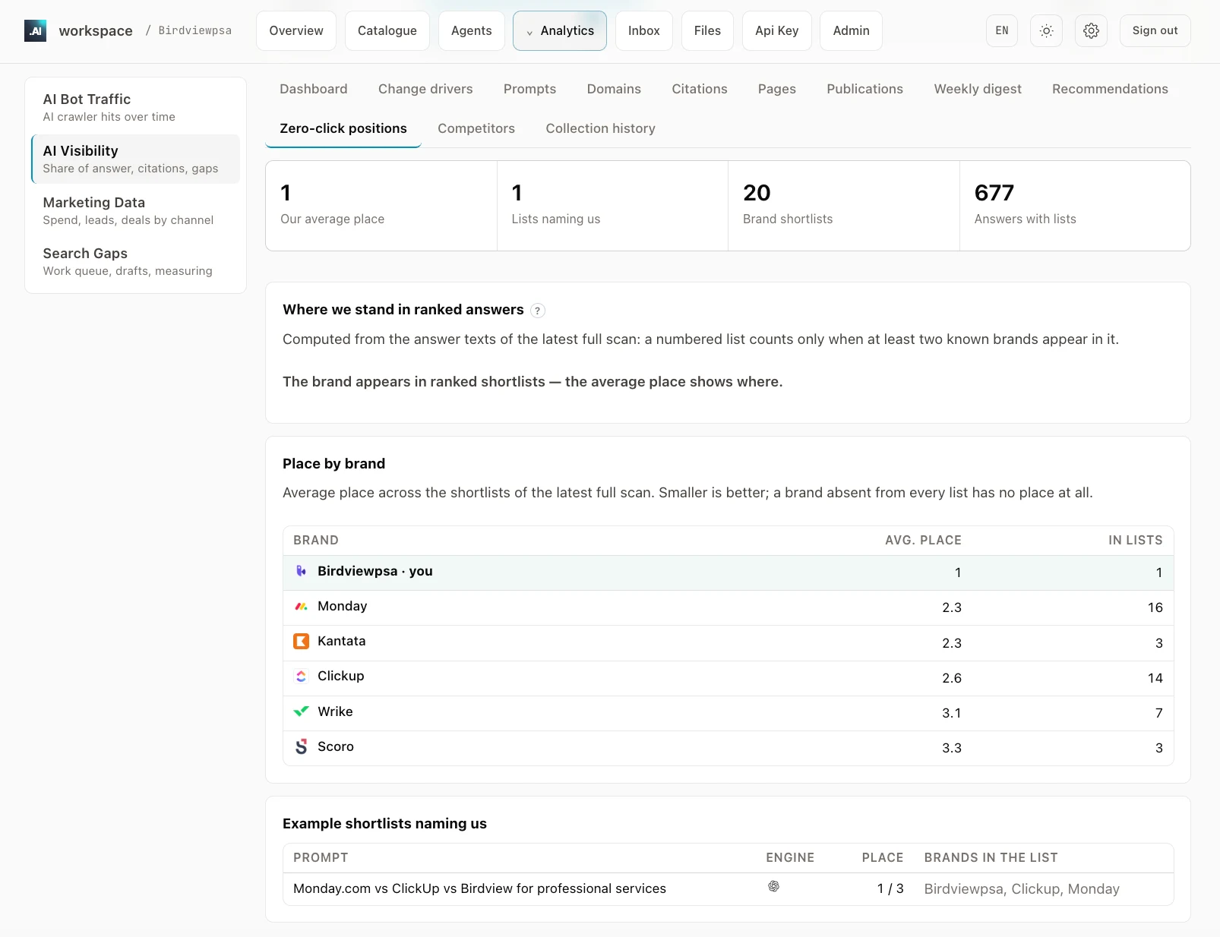Click the Answers with lists stat card
This screenshot has height=937, width=1220.
click(1075, 206)
